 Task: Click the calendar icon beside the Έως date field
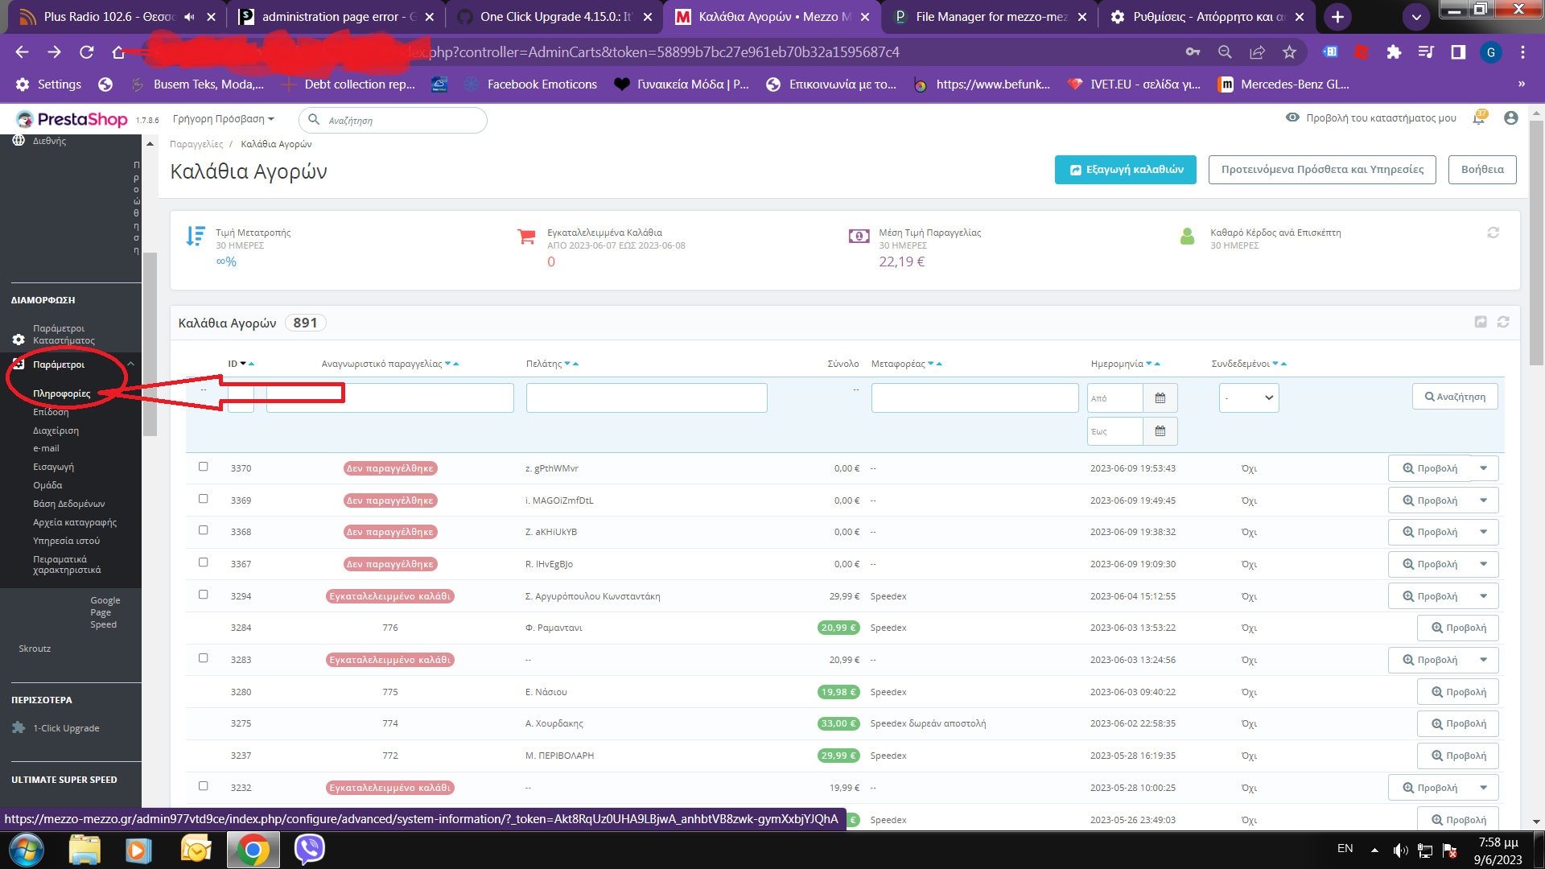1160,431
